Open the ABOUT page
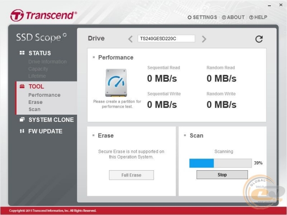Viewport: 287px width, 215px height. [233, 17]
